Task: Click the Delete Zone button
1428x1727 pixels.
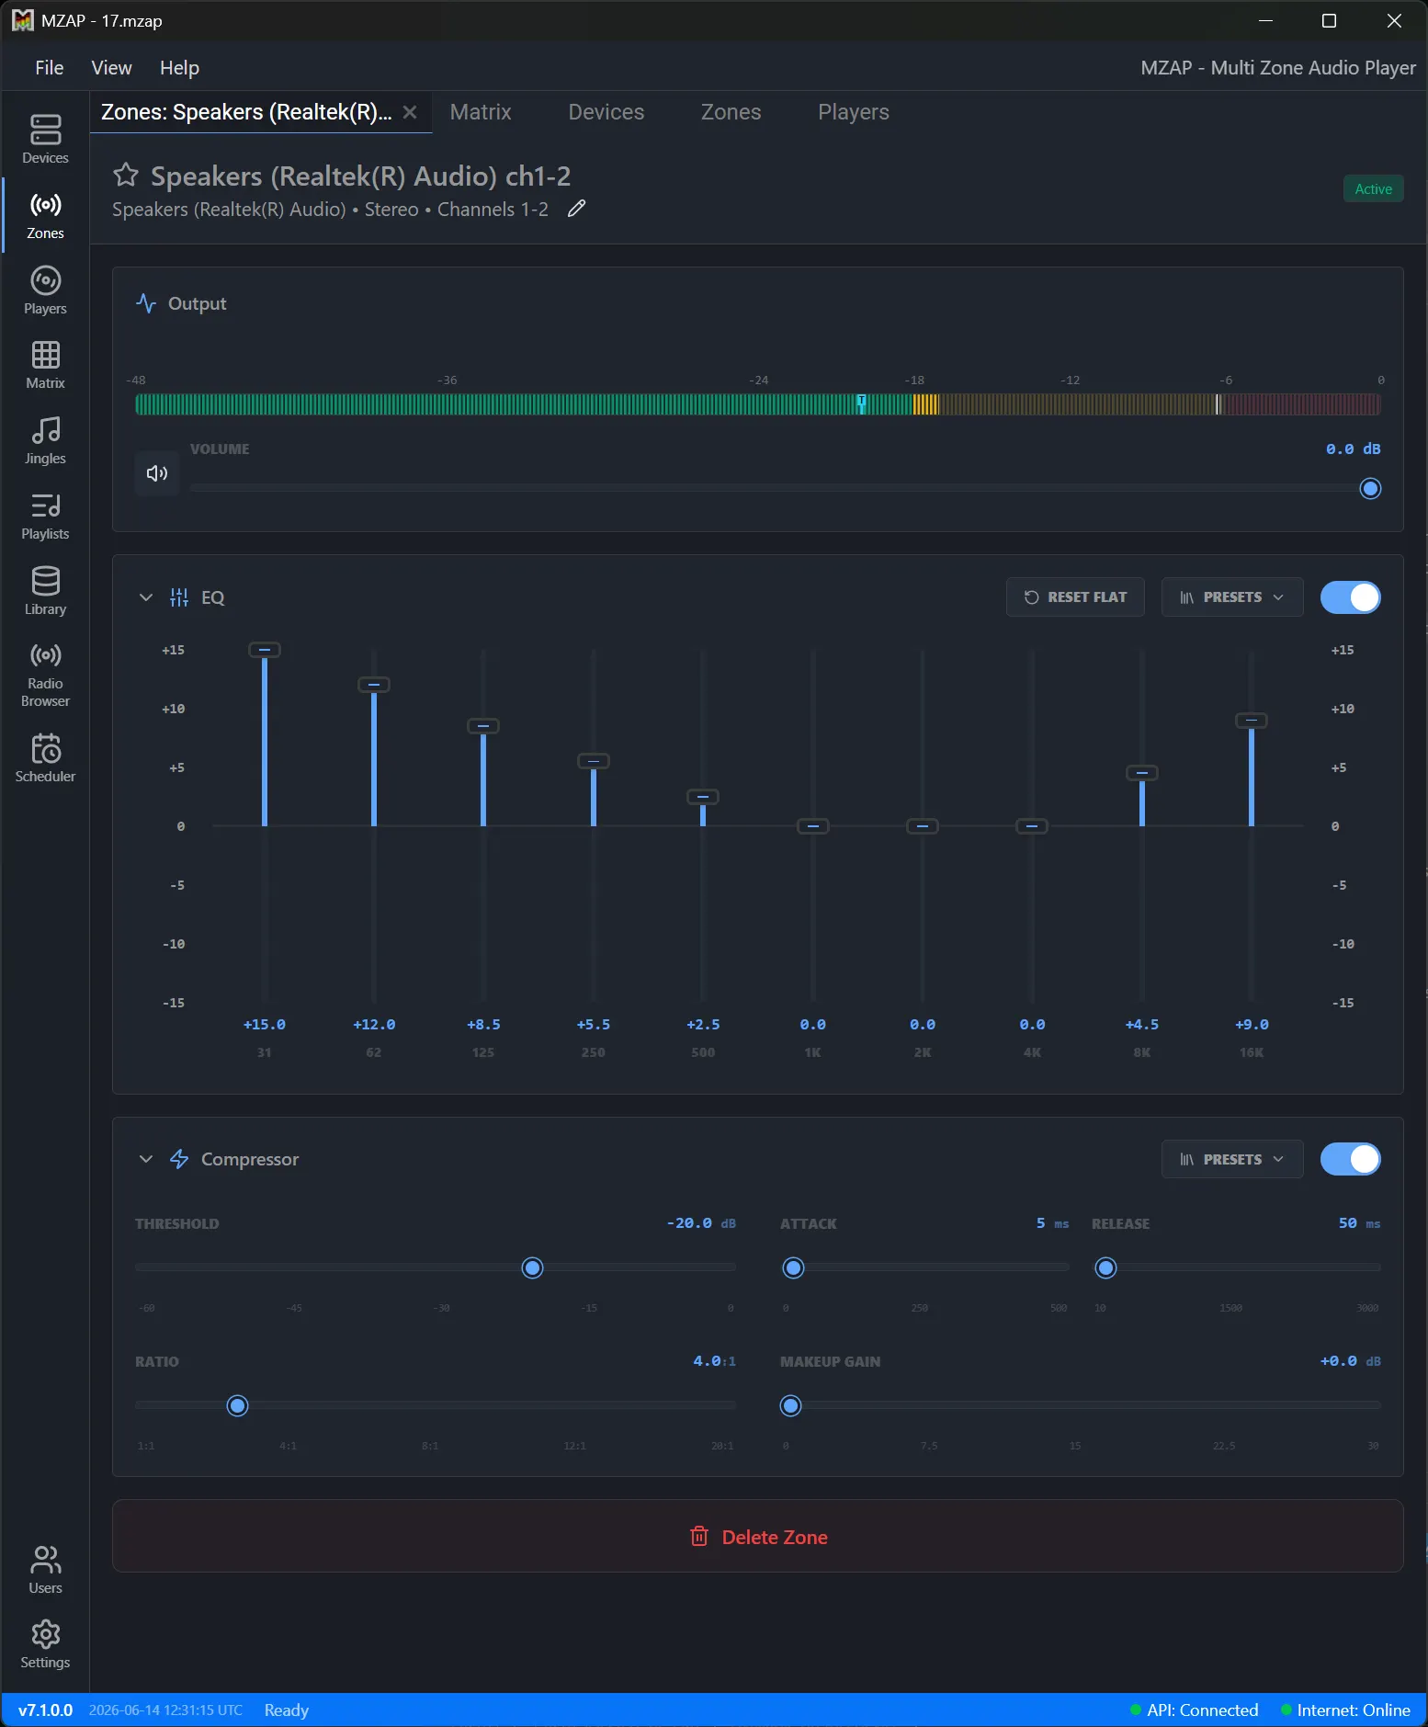Action: pos(757,1537)
